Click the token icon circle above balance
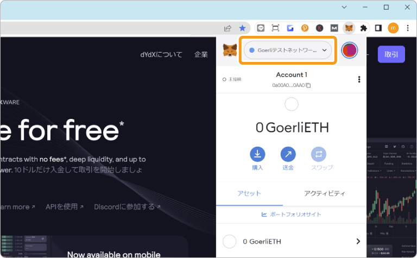This screenshot has width=417, height=258. click(292, 104)
